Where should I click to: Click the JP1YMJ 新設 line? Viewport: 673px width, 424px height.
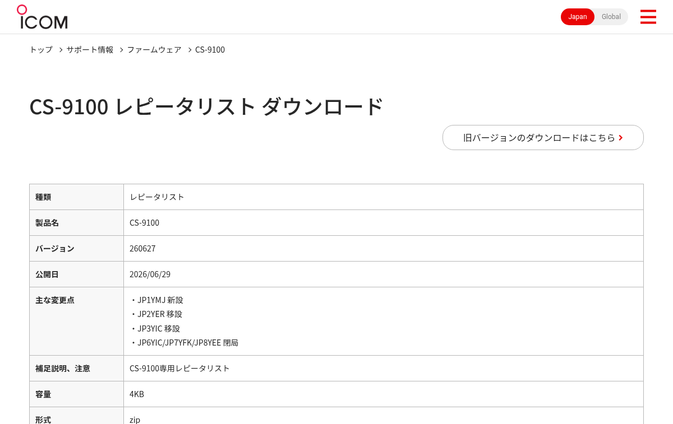156,300
